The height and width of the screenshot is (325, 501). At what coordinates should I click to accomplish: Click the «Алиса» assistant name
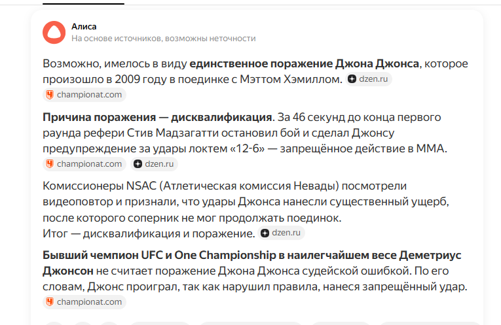(x=84, y=26)
